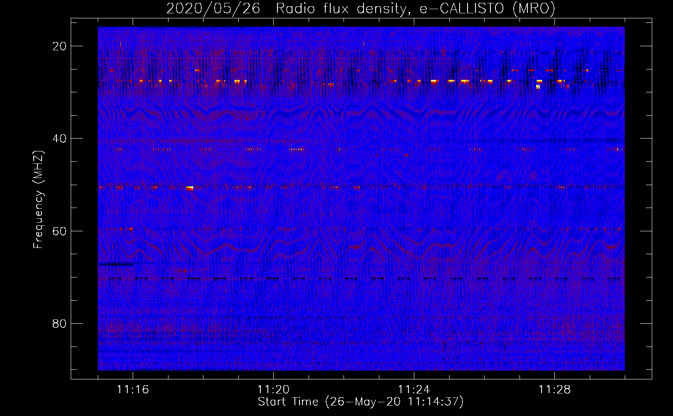Select the 11:28 time tick label
This screenshot has width=673, height=416.
554,390
